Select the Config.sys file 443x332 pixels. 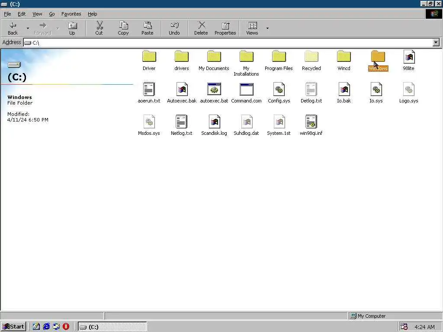coord(279,93)
